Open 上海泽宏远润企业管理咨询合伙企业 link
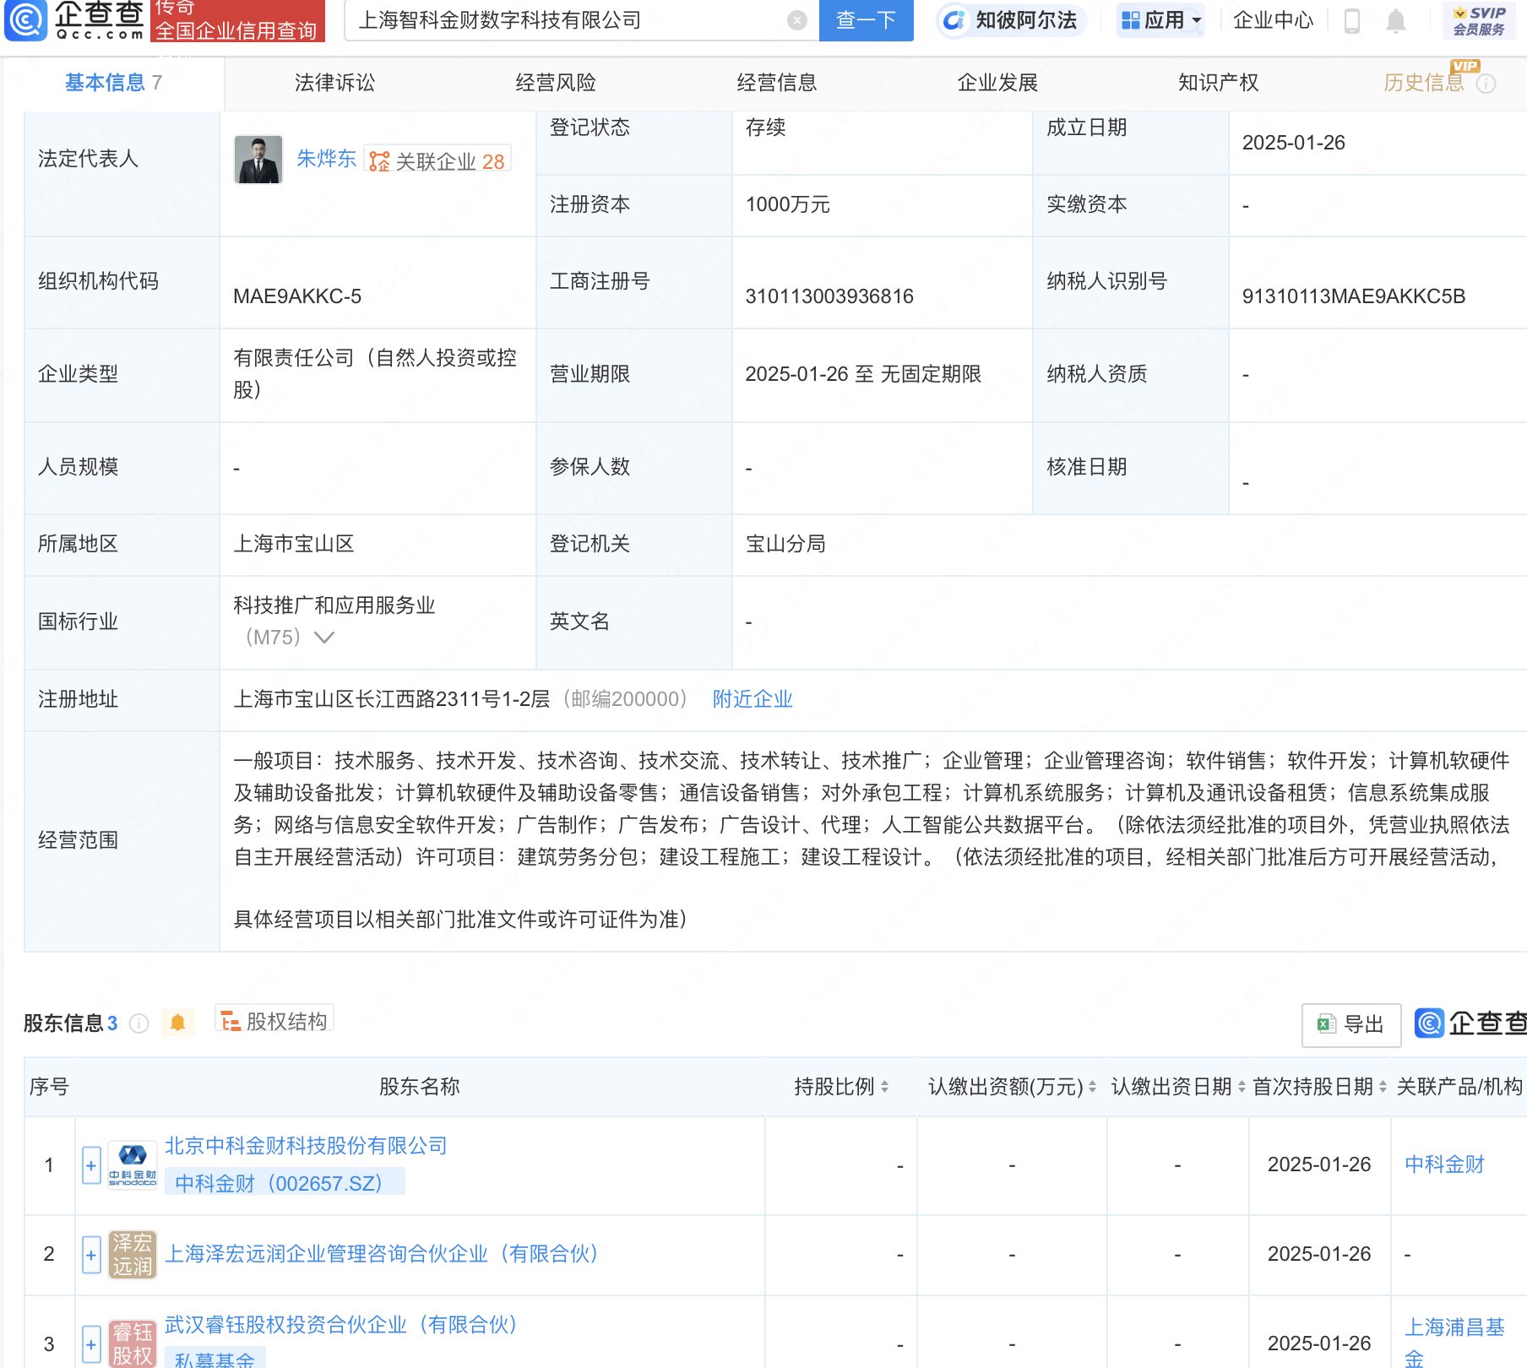 click(382, 1254)
